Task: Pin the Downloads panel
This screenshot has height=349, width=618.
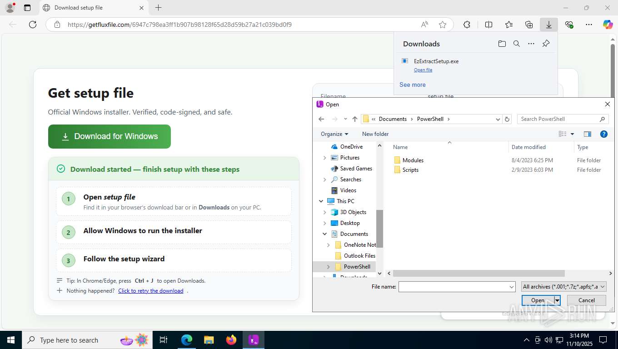Action: tap(546, 44)
